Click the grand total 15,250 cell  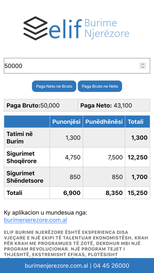[x=137, y=193]
